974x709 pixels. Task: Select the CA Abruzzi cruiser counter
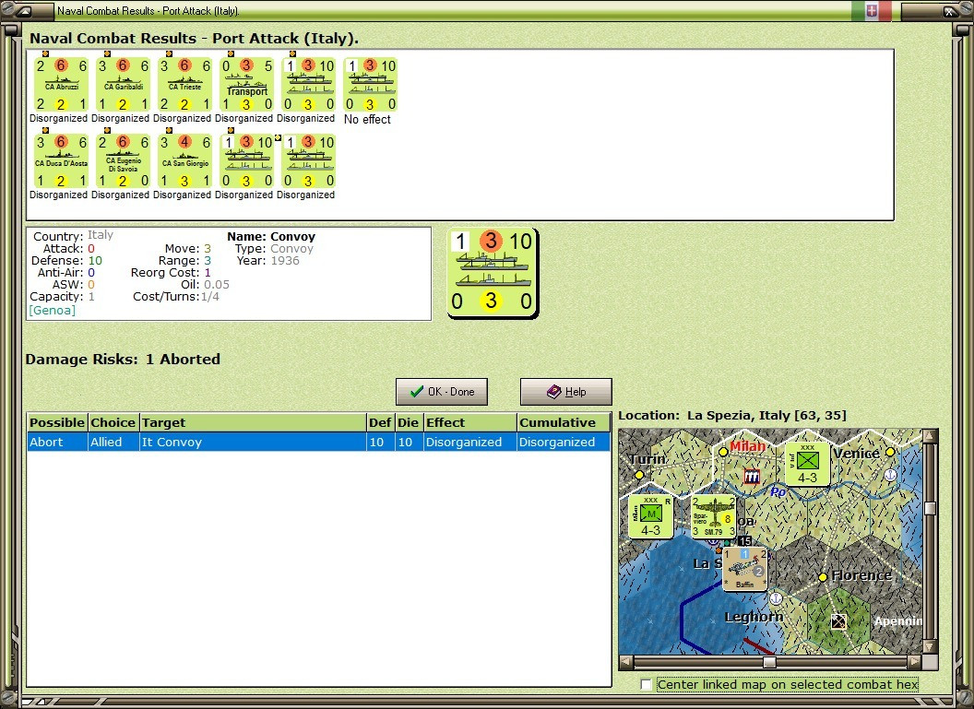[x=61, y=85]
